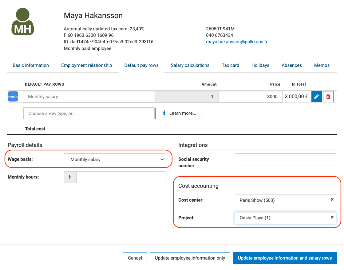Screen dimensions: 344x270
Task: Open the Project selector field
Action: pos(281,218)
